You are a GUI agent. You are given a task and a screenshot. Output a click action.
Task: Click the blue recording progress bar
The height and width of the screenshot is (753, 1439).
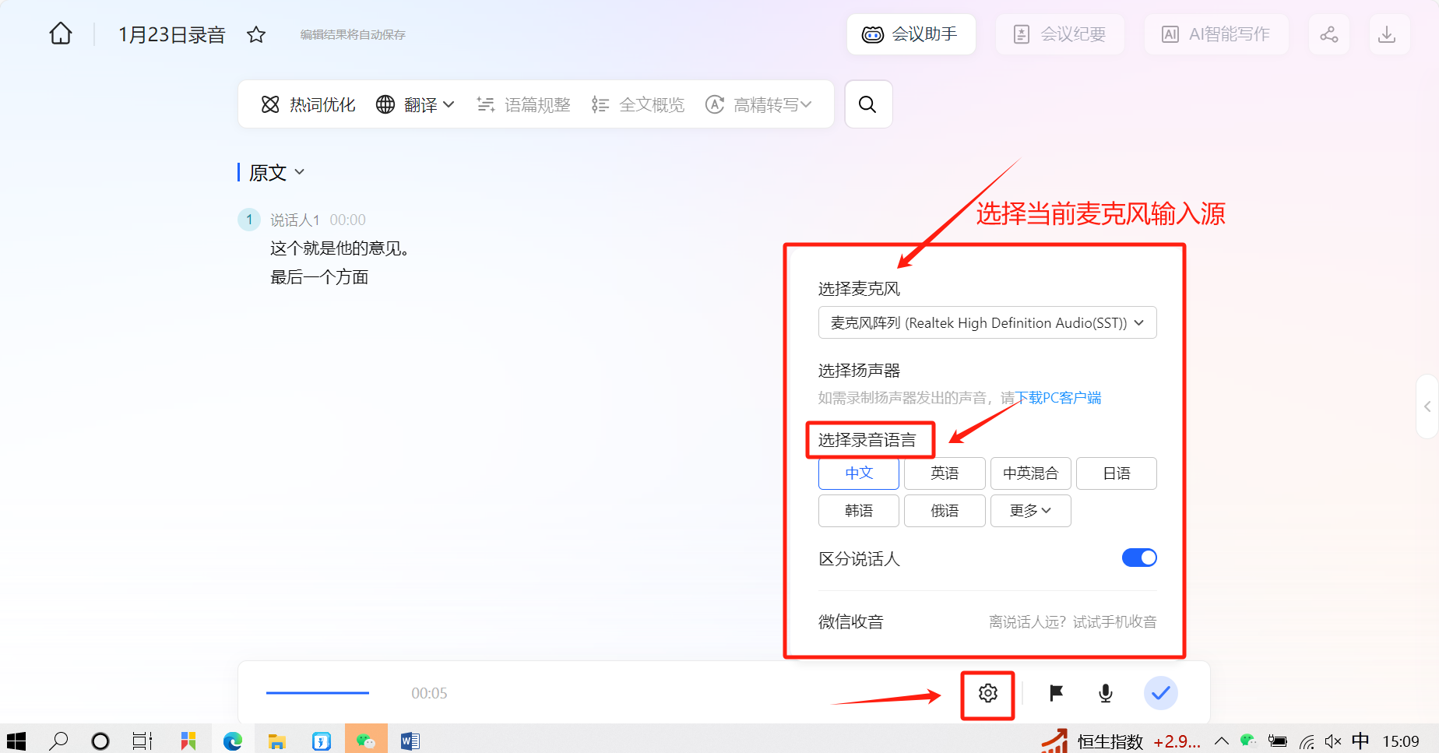(318, 692)
